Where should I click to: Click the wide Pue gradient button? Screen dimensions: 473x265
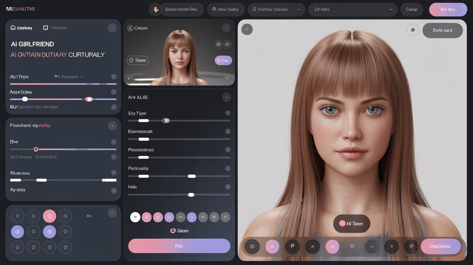point(179,246)
